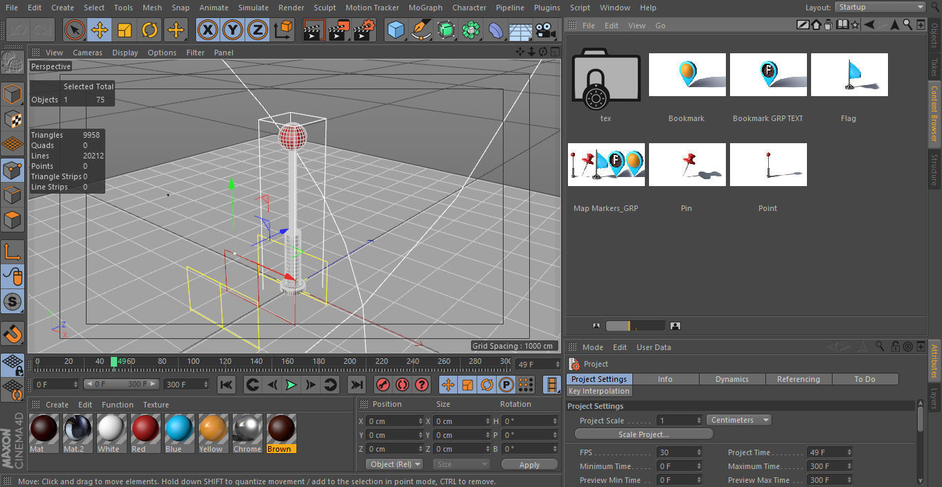This screenshot has width=942, height=487.
Task: Open material manager Texture menu
Action: [x=156, y=405]
